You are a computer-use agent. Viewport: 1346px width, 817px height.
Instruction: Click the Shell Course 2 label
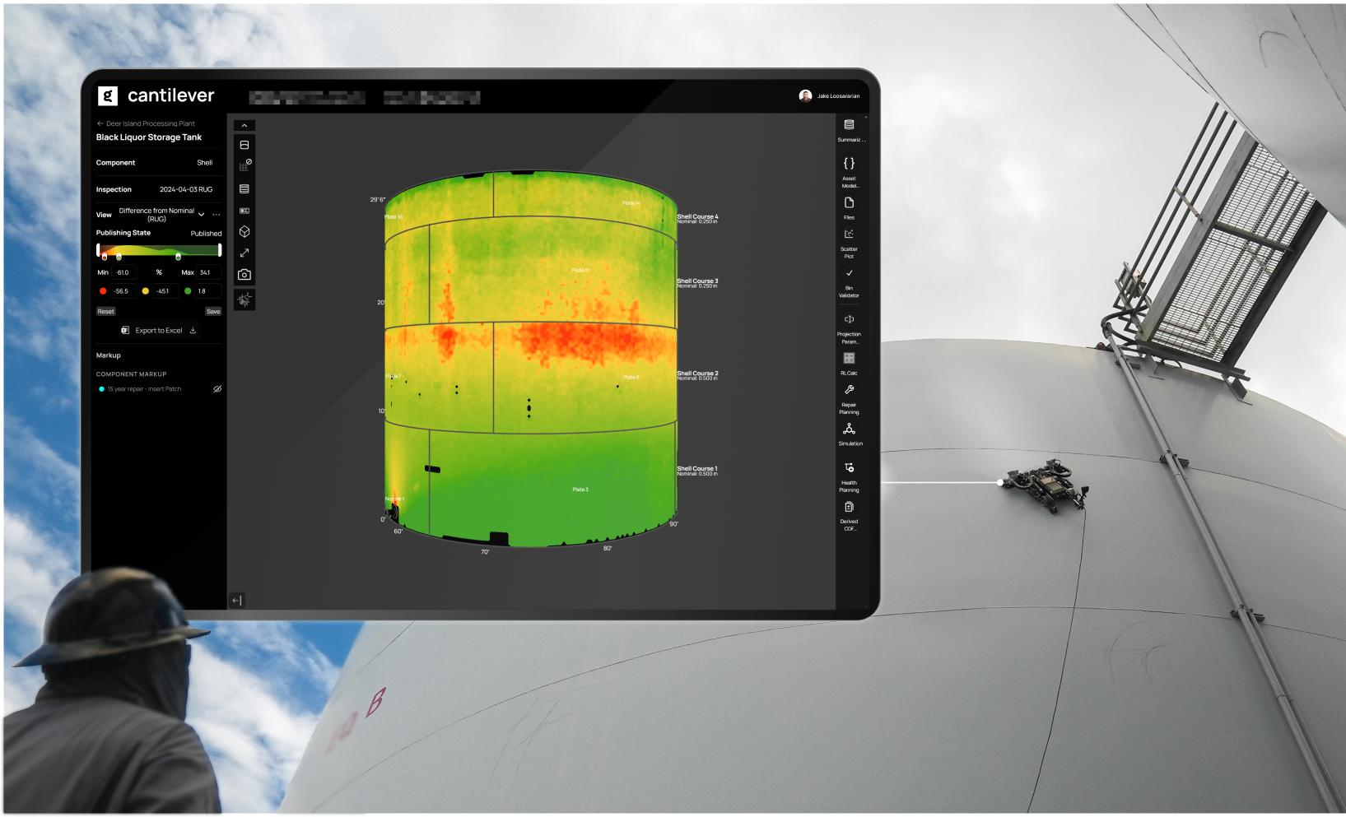pyautogui.click(x=697, y=374)
